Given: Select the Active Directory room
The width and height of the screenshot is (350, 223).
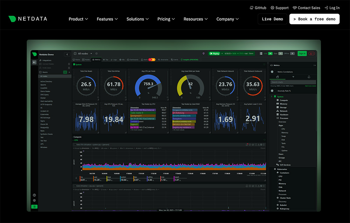Looking at the screenshot, I should (x=46, y=81).
